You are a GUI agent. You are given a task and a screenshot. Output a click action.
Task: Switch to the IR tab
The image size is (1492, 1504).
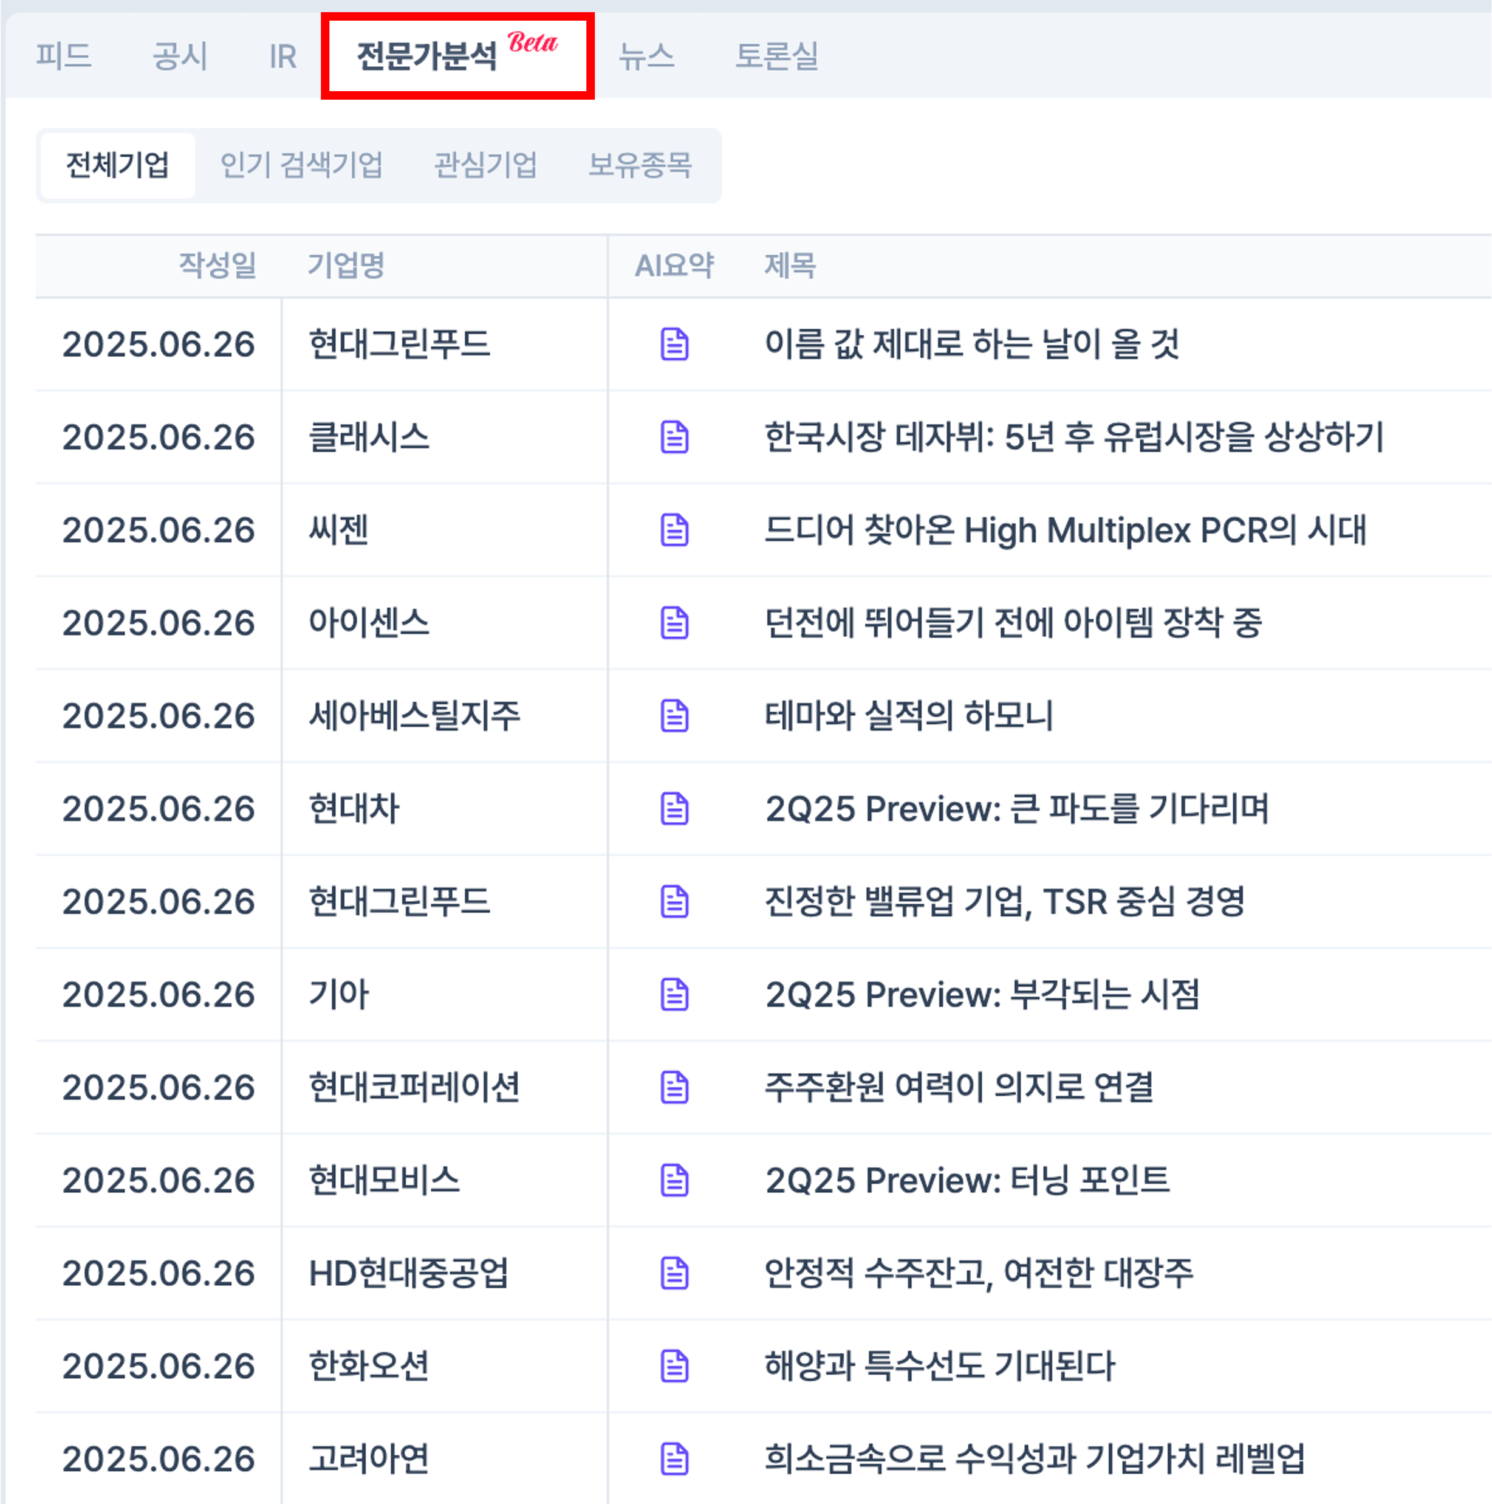coord(282,56)
